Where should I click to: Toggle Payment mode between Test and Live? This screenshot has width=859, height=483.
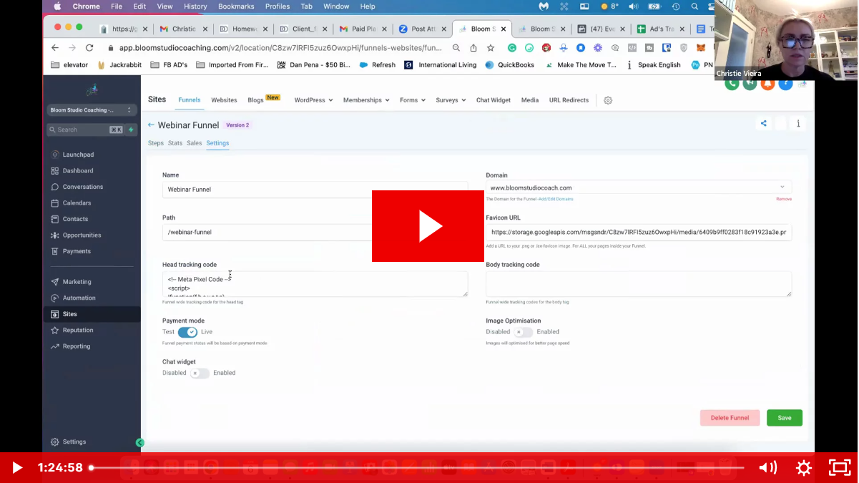click(x=187, y=332)
